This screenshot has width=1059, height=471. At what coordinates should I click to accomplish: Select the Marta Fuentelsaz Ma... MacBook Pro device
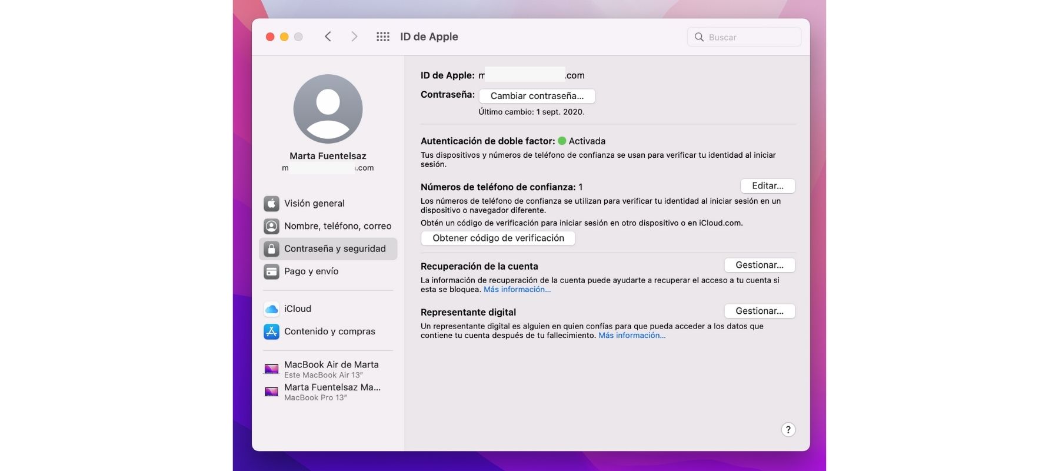[x=328, y=392]
